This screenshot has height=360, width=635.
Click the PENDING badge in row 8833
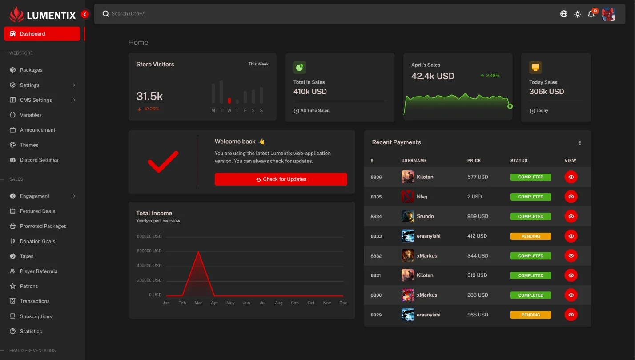pyautogui.click(x=531, y=236)
